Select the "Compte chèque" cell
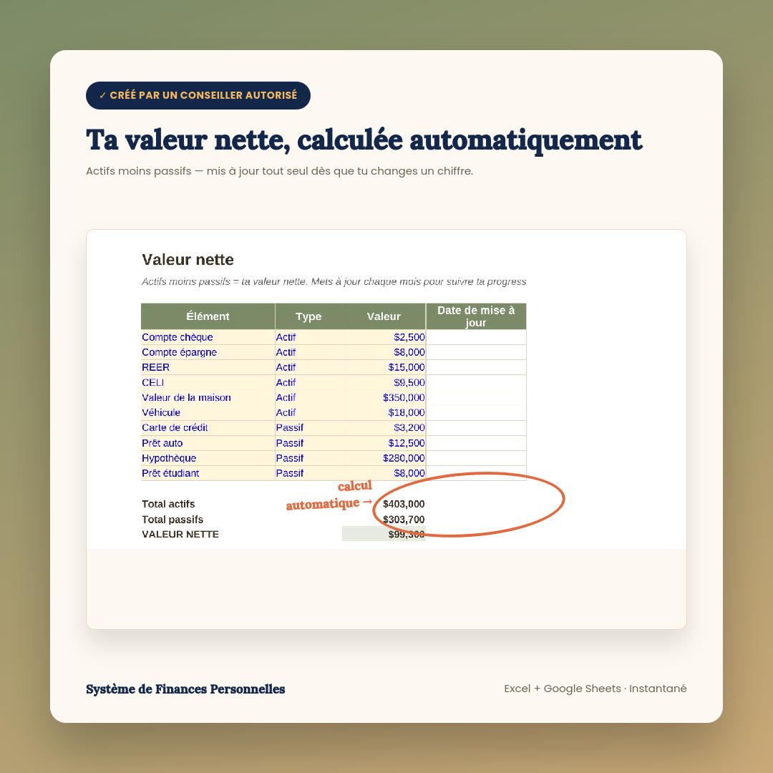 pyautogui.click(x=208, y=337)
